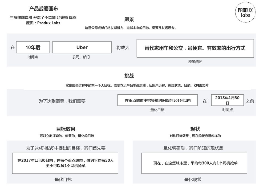Screen dimensions: 259x190
Task: Click the target box mentioning 每50人
Action: [65, 163]
